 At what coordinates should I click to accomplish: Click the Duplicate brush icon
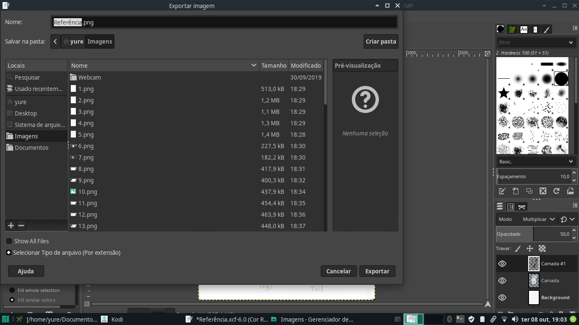click(529, 191)
